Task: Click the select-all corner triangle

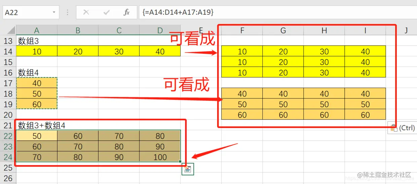Action: (11, 31)
